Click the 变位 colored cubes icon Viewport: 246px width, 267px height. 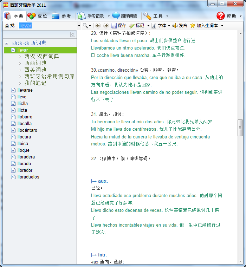[x=32, y=16]
